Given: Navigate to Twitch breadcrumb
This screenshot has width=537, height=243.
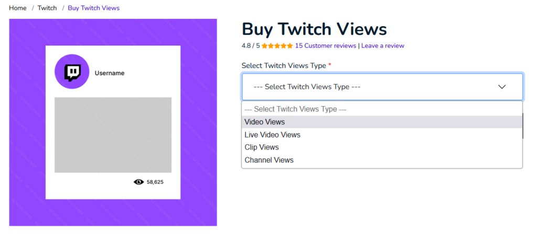Looking at the screenshot, I should [x=47, y=8].
